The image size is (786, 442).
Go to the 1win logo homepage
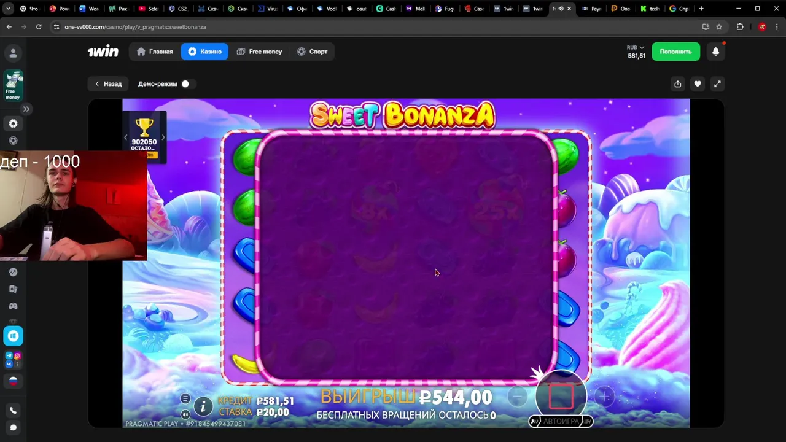click(x=103, y=52)
